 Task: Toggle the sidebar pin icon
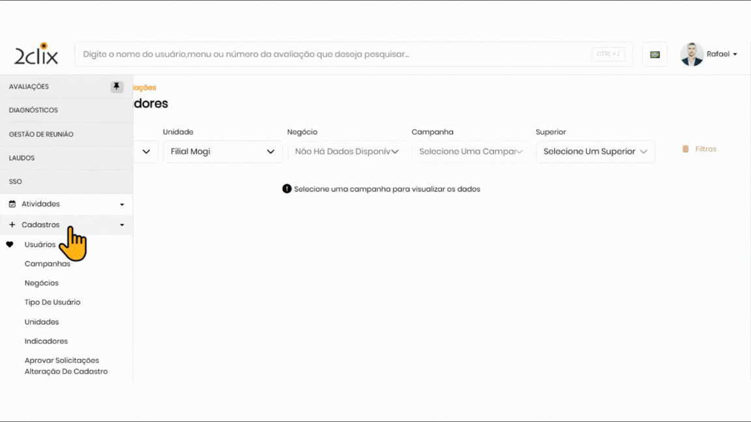[117, 87]
